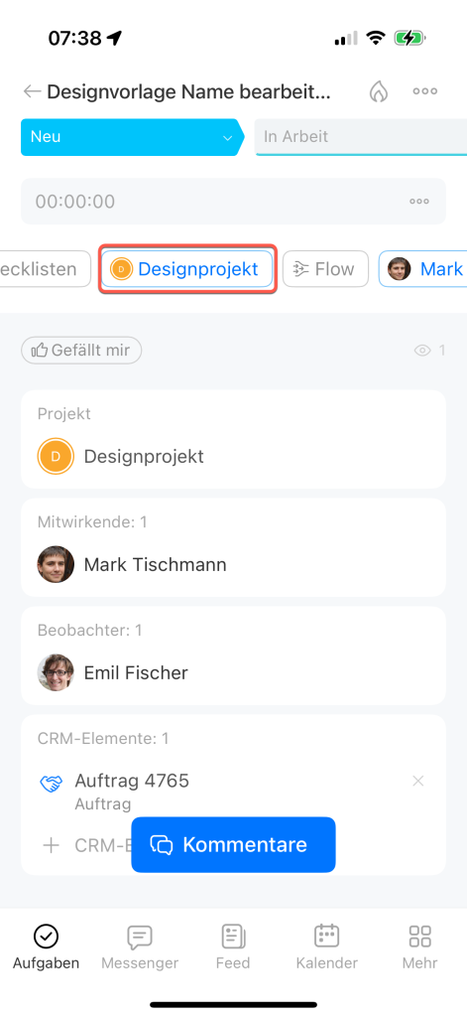Open Mark Tischmann's profile avatar
Screen dimensions: 467x1017
point(56,564)
